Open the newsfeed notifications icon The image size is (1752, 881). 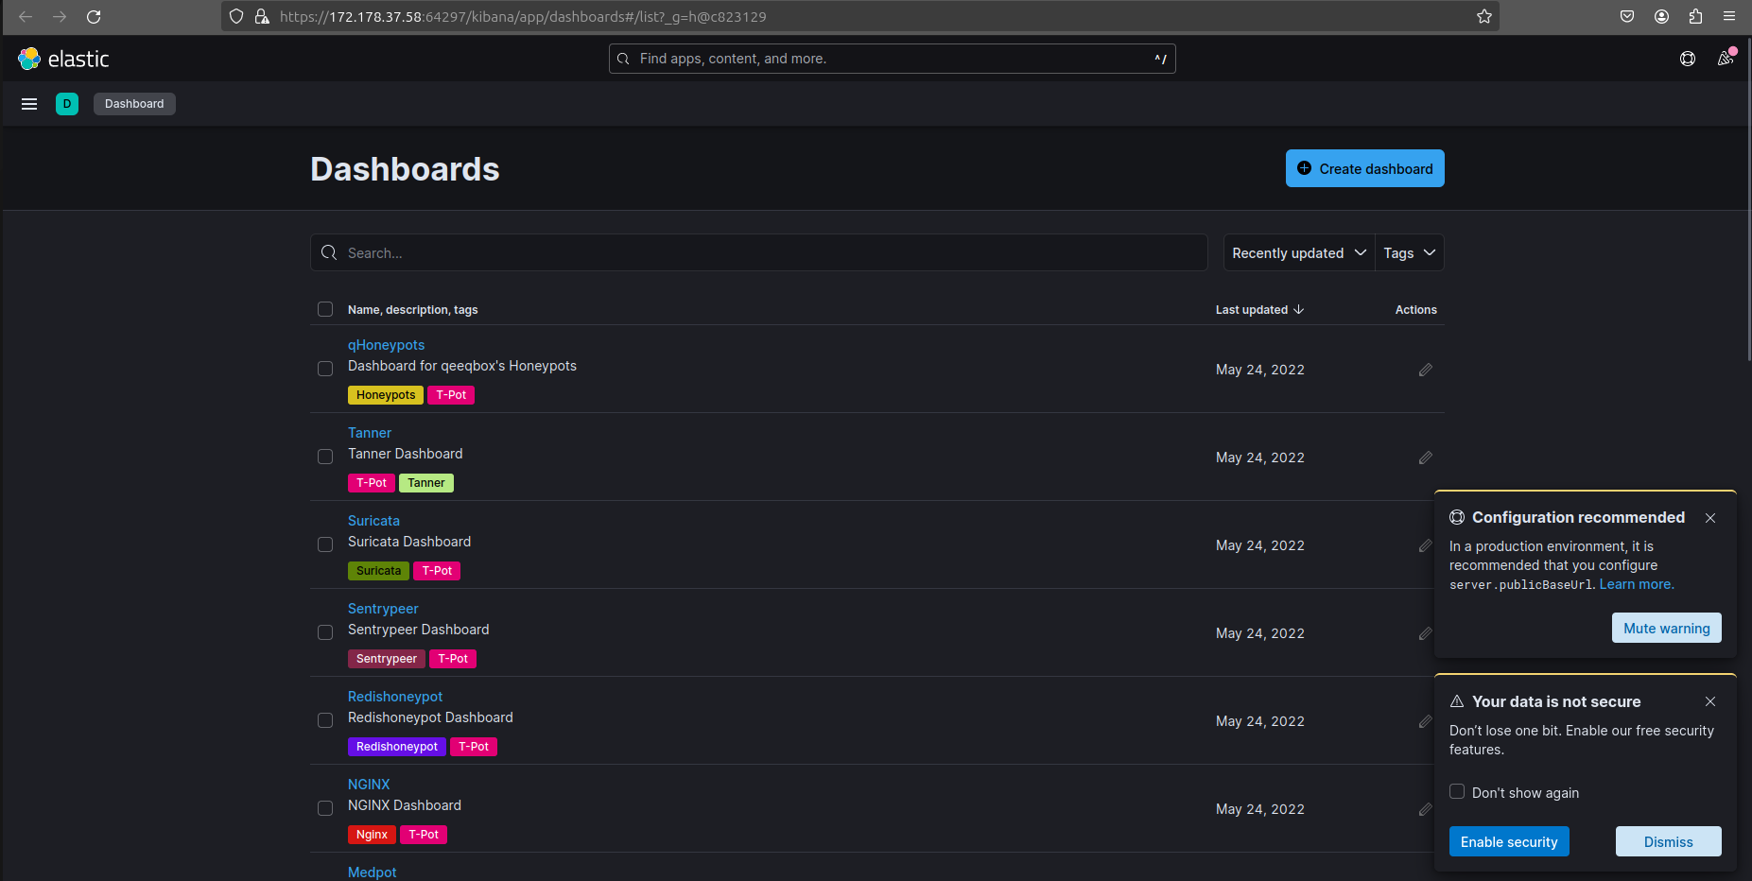pyautogui.click(x=1726, y=59)
